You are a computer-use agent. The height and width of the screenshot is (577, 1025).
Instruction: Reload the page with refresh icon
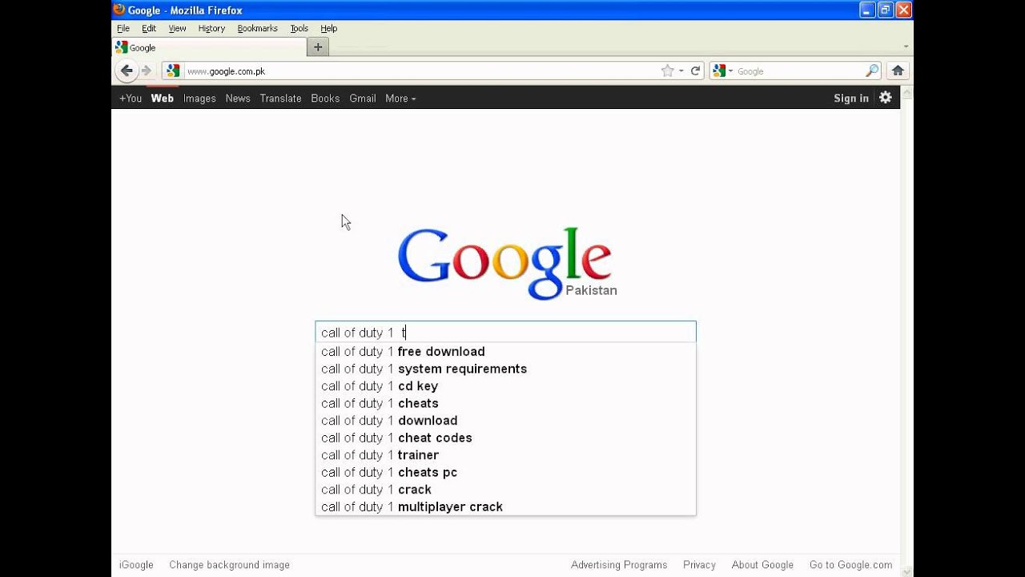tap(695, 71)
